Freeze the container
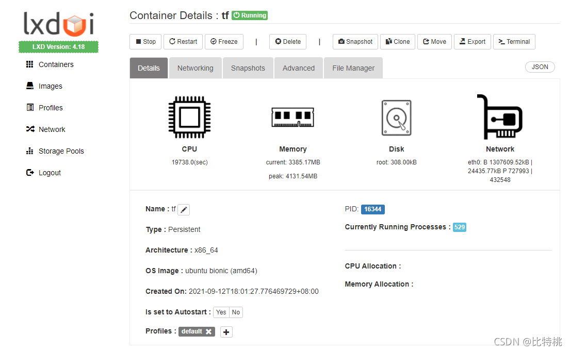 click(x=224, y=41)
